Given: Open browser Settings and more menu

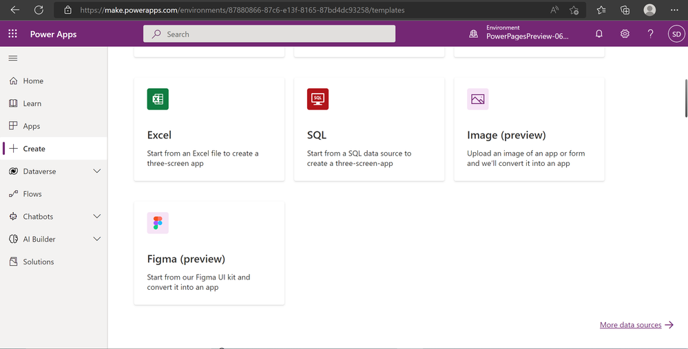Looking at the screenshot, I should (674, 10).
